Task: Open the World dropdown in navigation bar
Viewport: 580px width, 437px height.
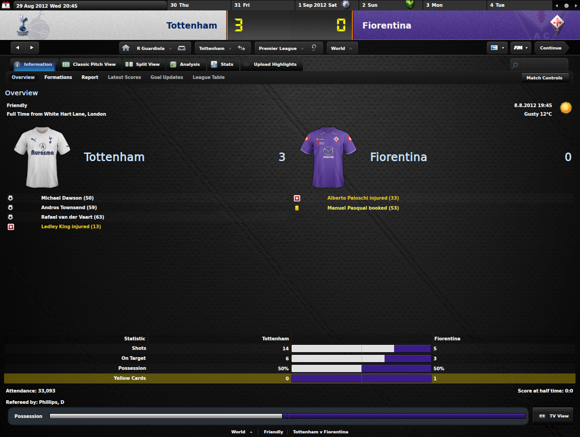Action: (342, 48)
